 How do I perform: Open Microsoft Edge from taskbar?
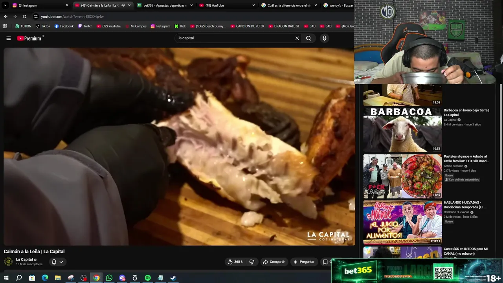point(45,278)
